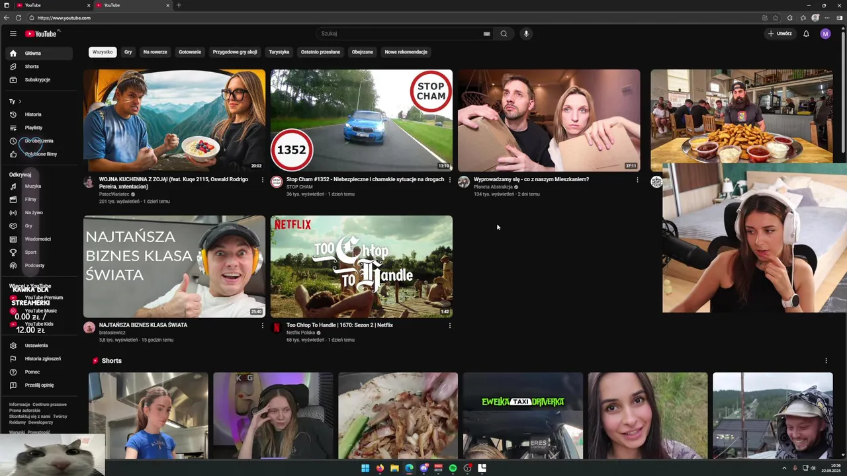
Task: Open Prześlij opinię feedback
Action: [x=40, y=385]
